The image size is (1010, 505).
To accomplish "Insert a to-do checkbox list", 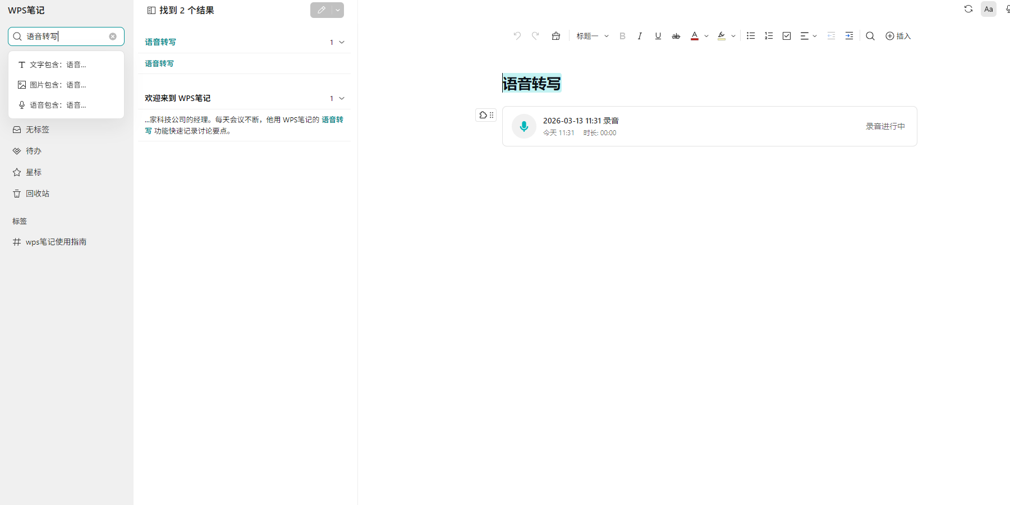I will [x=787, y=36].
